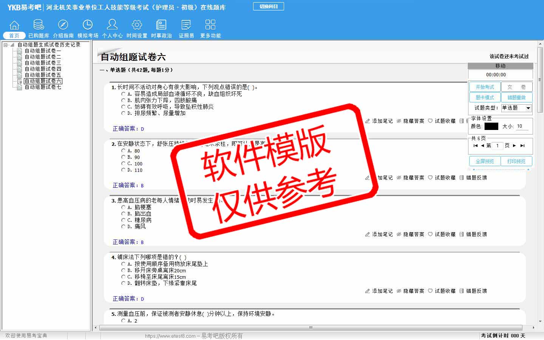Click 错题反馈 for question 4
The height and width of the screenshot is (340, 544).
coord(473,291)
